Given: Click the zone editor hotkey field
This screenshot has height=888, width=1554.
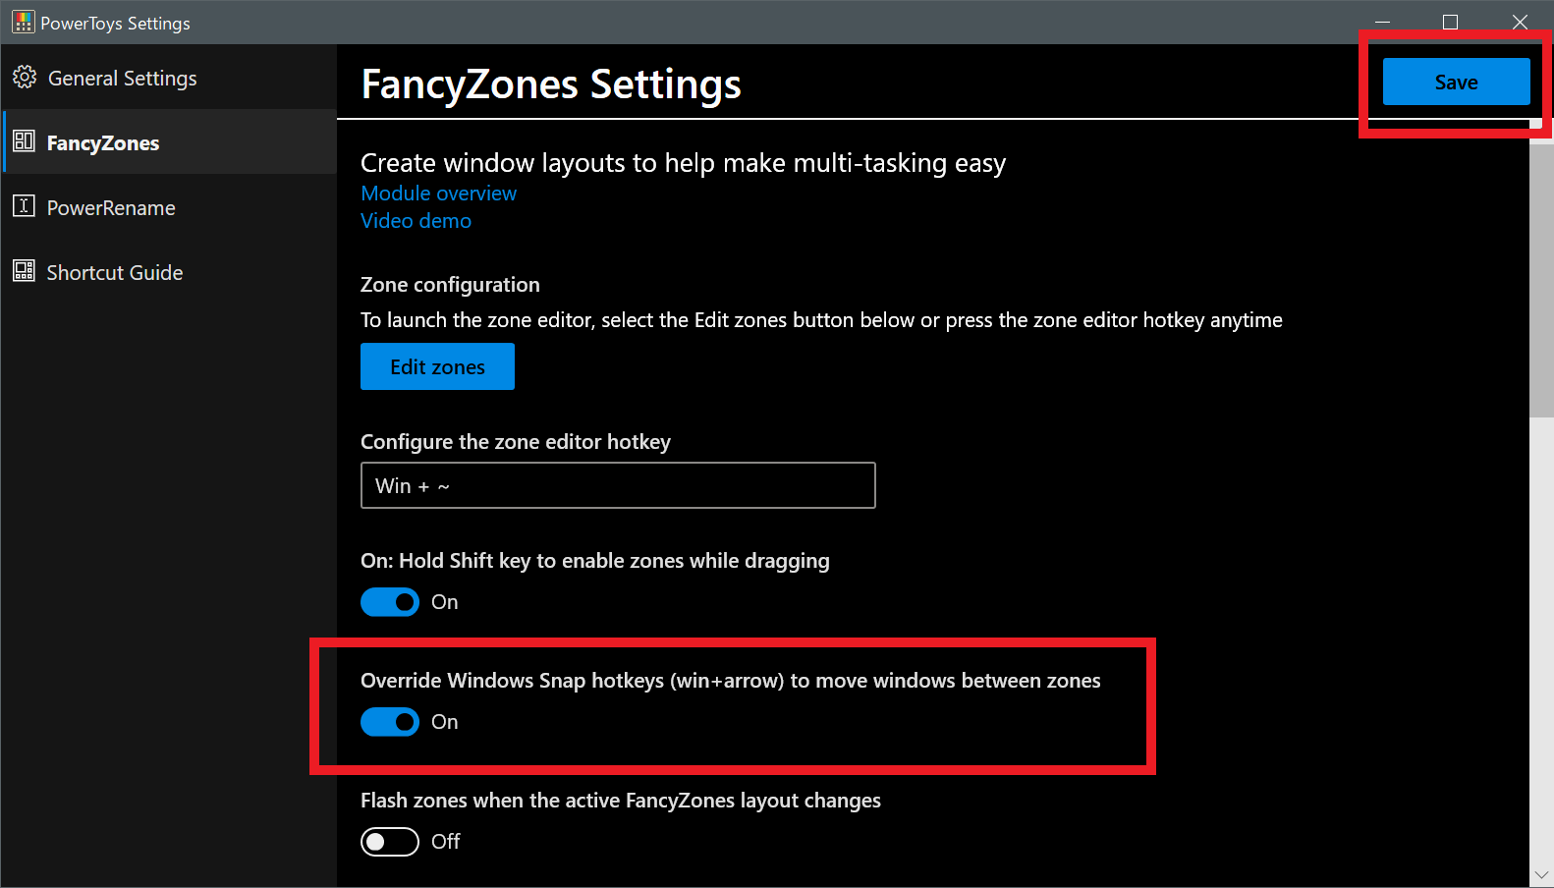Looking at the screenshot, I should click(618, 485).
